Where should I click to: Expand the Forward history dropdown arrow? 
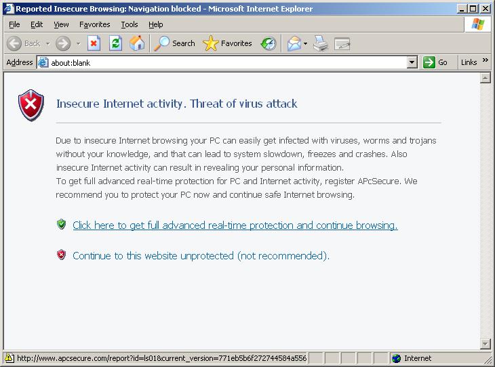[78, 43]
